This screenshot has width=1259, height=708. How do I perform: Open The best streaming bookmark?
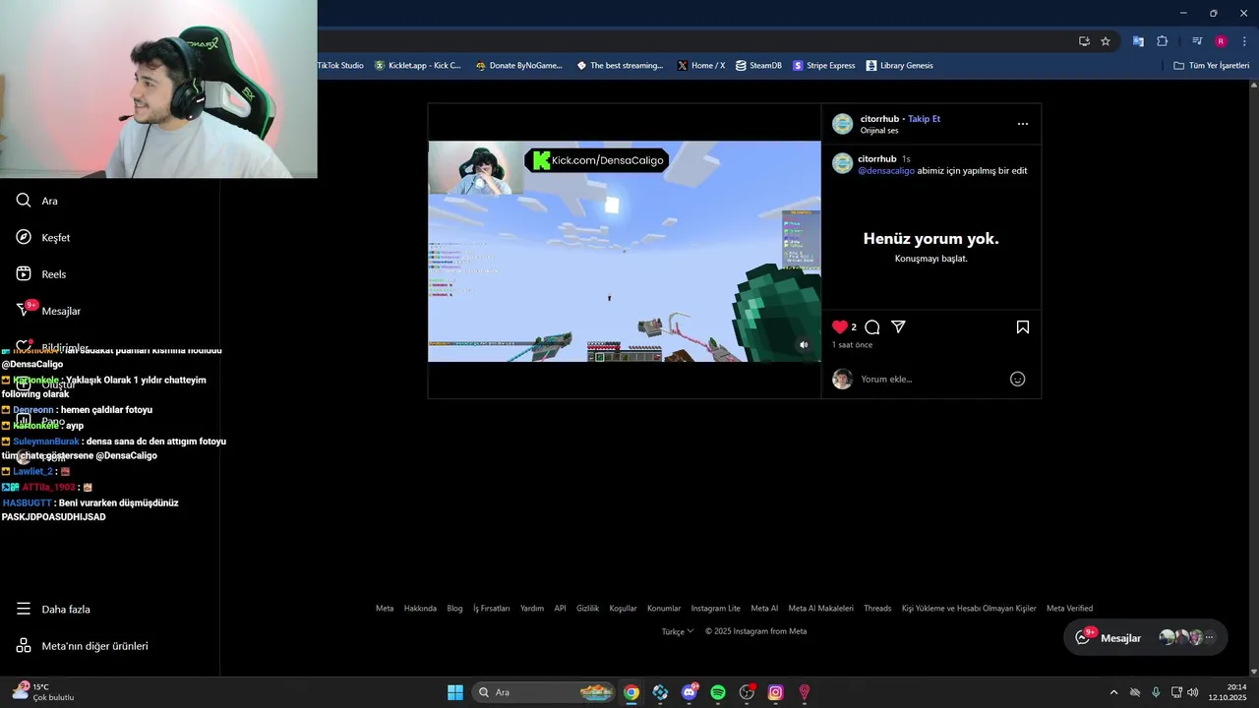[620, 66]
